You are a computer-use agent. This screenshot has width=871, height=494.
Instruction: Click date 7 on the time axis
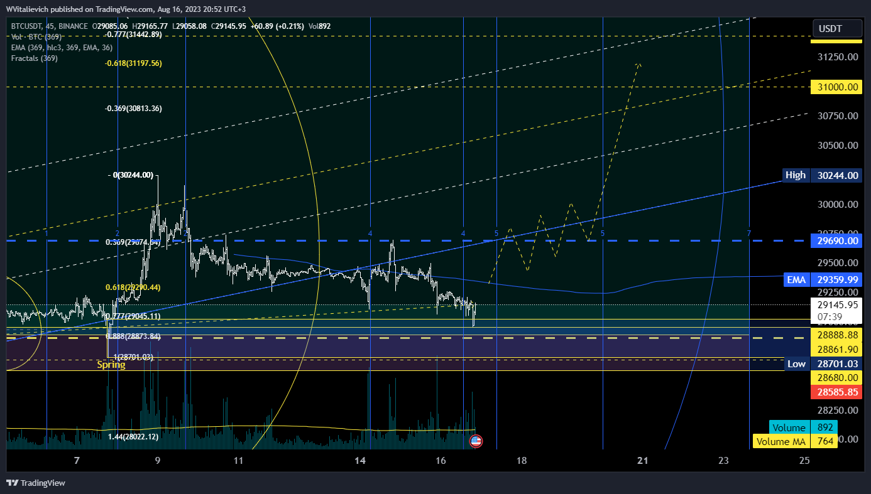tap(77, 461)
